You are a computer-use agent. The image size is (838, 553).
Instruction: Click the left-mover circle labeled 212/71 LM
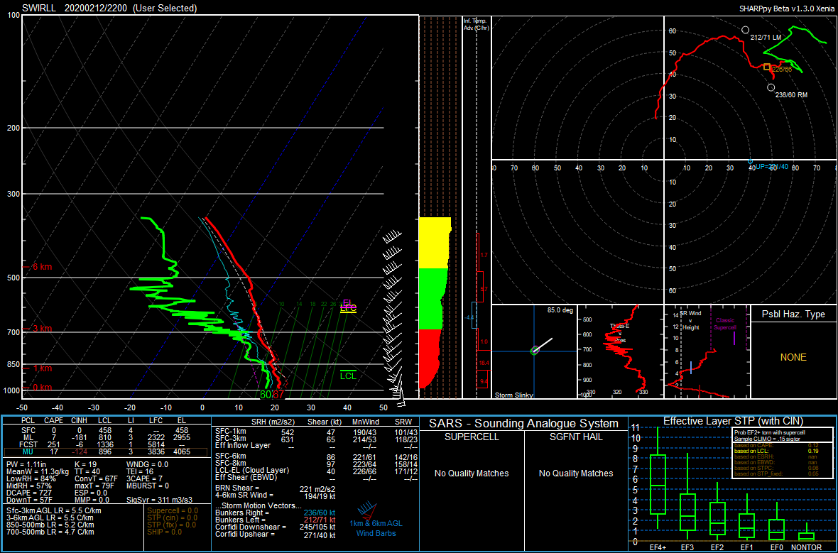(x=746, y=30)
